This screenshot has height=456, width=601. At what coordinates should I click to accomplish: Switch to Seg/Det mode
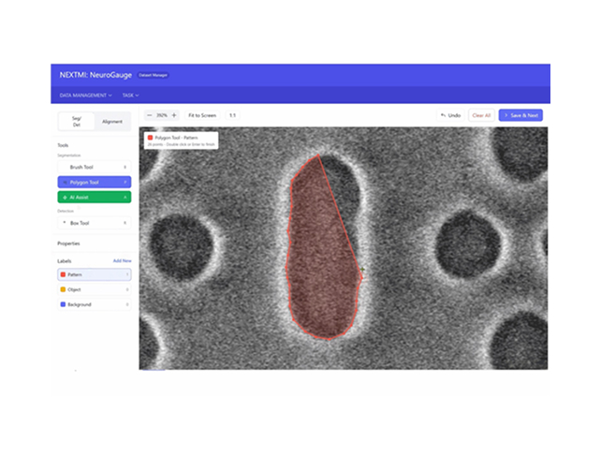[77, 122]
